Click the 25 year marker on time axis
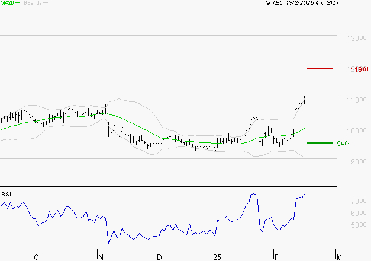The height and width of the screenshot is (261, 371). pos(217,257)
